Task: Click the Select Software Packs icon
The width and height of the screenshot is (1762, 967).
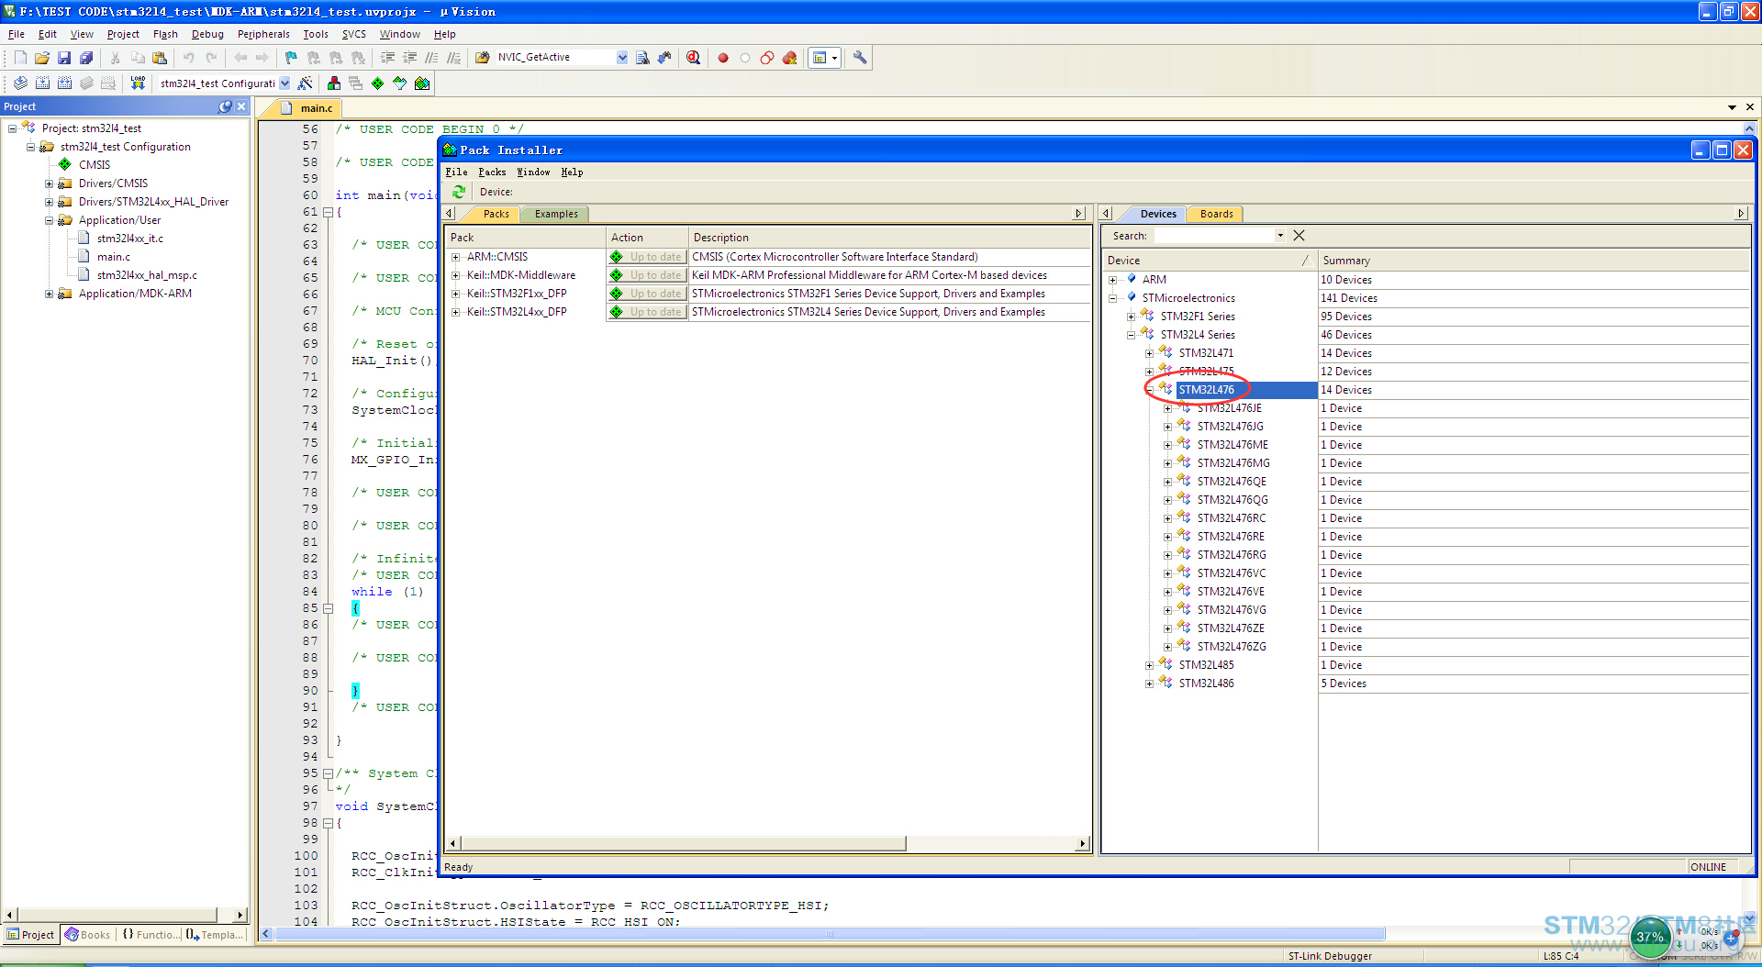Action: tap(400, 83)
